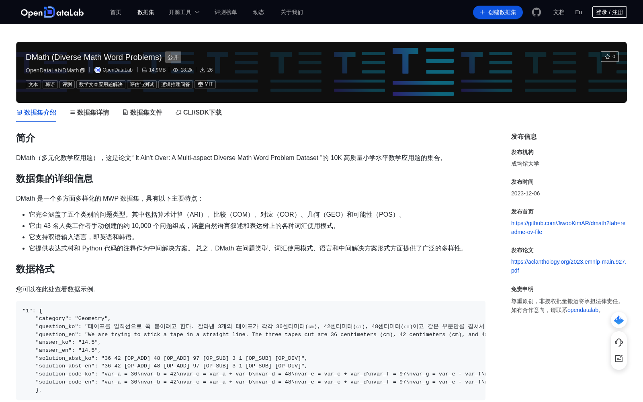This screenshot has height=402, width=643.
Task: Click the 登录 / 注册 button
Action: (610, 12)
